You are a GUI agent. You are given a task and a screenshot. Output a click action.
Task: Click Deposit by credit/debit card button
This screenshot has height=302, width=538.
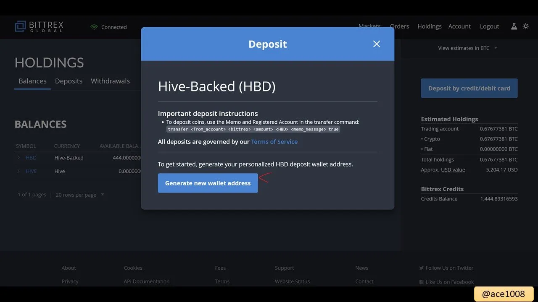point(469,88)
